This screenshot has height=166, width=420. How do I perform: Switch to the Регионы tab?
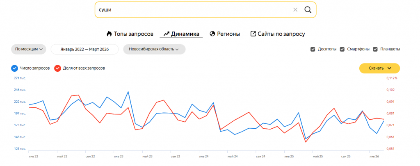point(228,34)
